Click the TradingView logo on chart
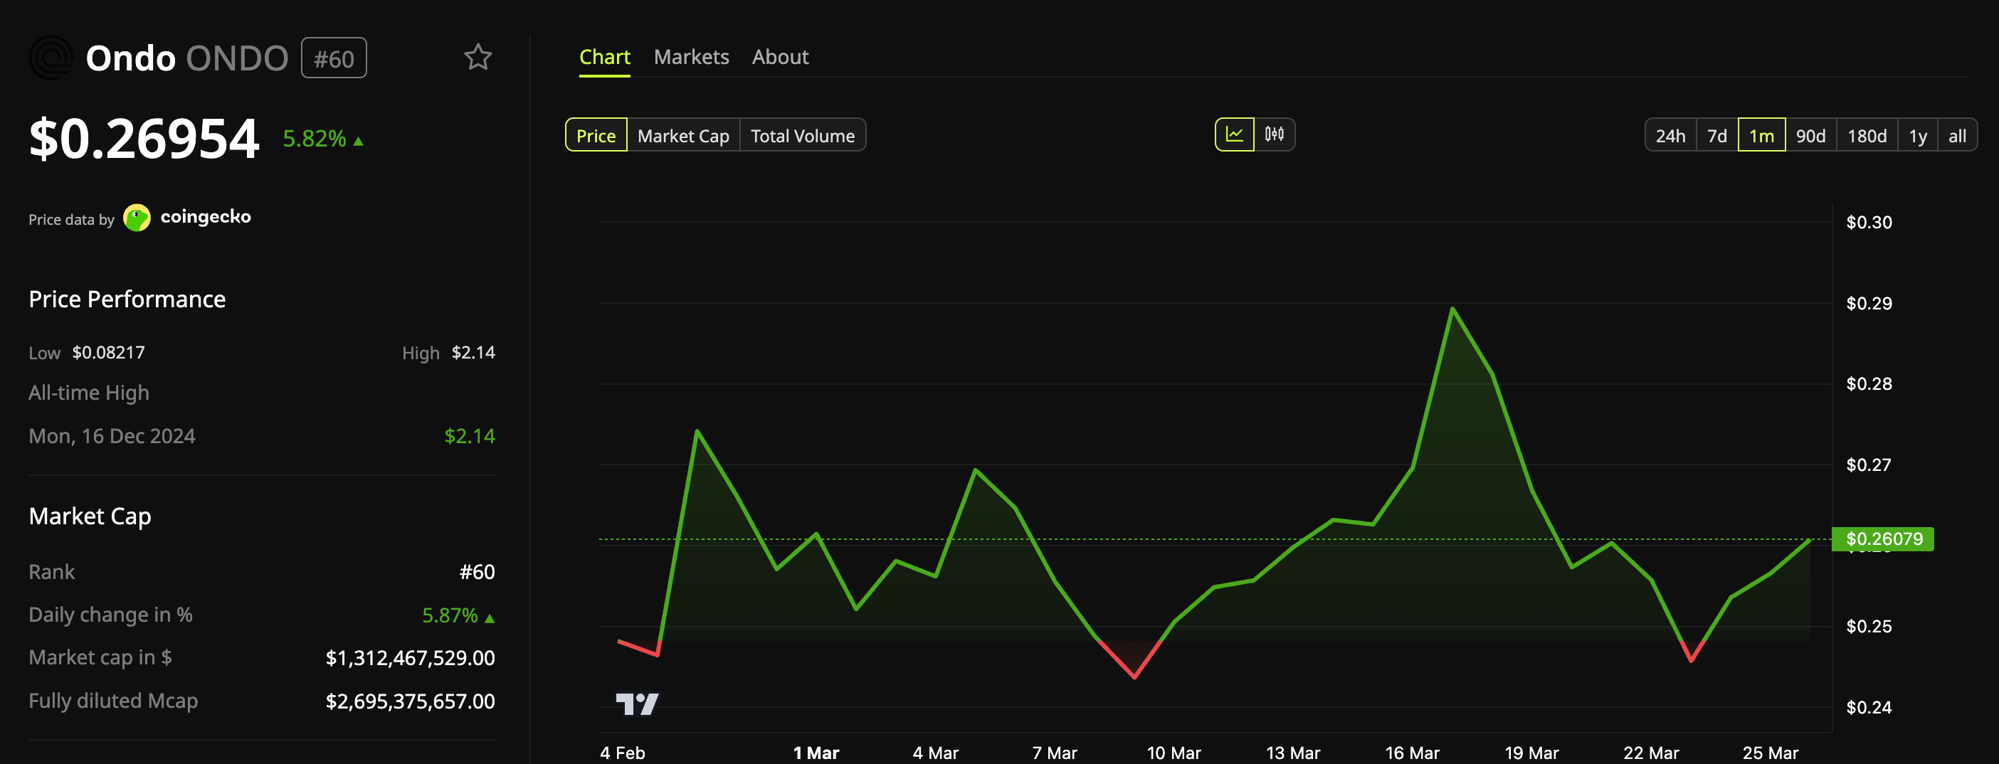 637,704
